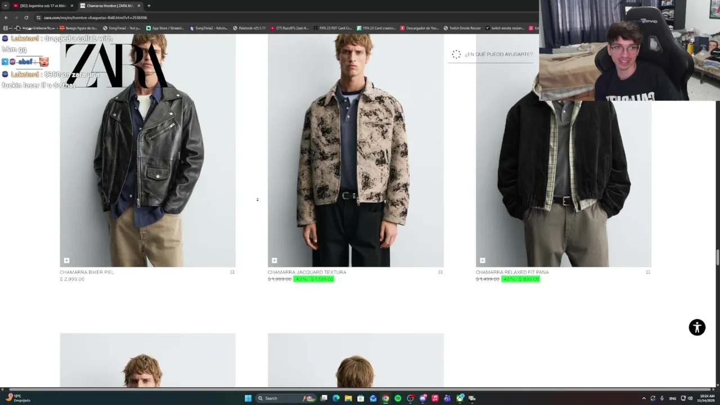Open the 'SongTrivia2 - Admin...' bookmark

[x=209, y=28]
